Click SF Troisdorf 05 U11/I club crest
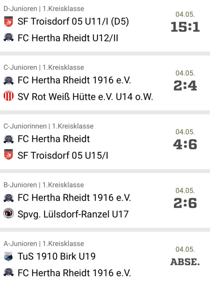 click(x=8, y=22)
